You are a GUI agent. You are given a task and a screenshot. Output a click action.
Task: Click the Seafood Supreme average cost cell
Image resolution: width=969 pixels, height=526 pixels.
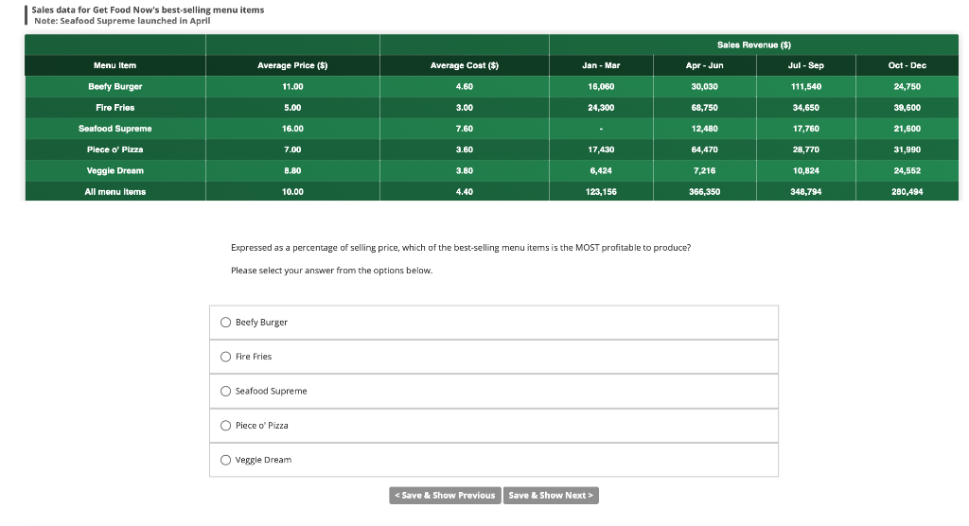pos(464,129)
